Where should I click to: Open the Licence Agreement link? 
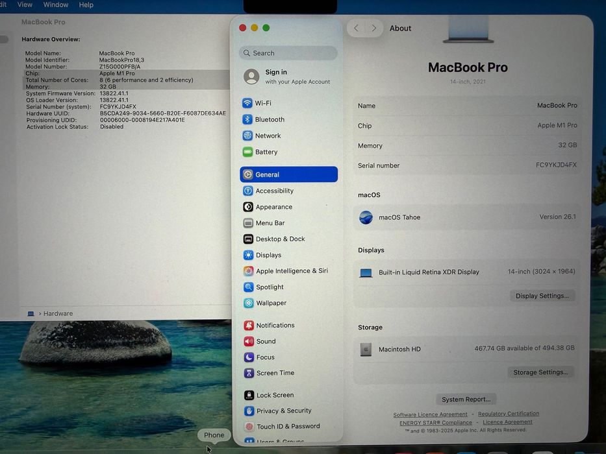point(507,422)
